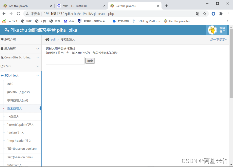
Task: Bookmark this page with the star icon
Action: pos(205,14)
